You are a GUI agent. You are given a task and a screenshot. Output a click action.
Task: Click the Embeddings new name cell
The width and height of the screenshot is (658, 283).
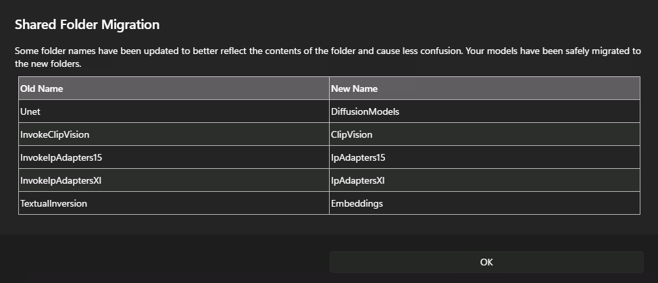click(x=357, y=203)
